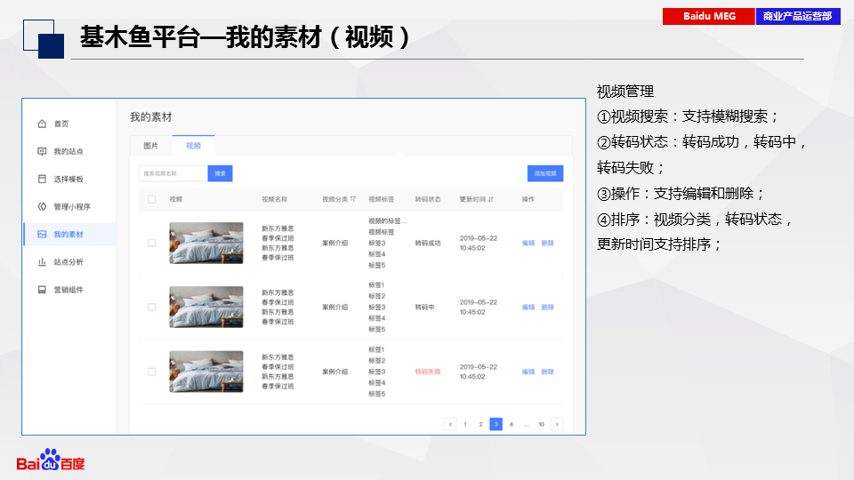Go to next page with right arrow

(557, 424)
